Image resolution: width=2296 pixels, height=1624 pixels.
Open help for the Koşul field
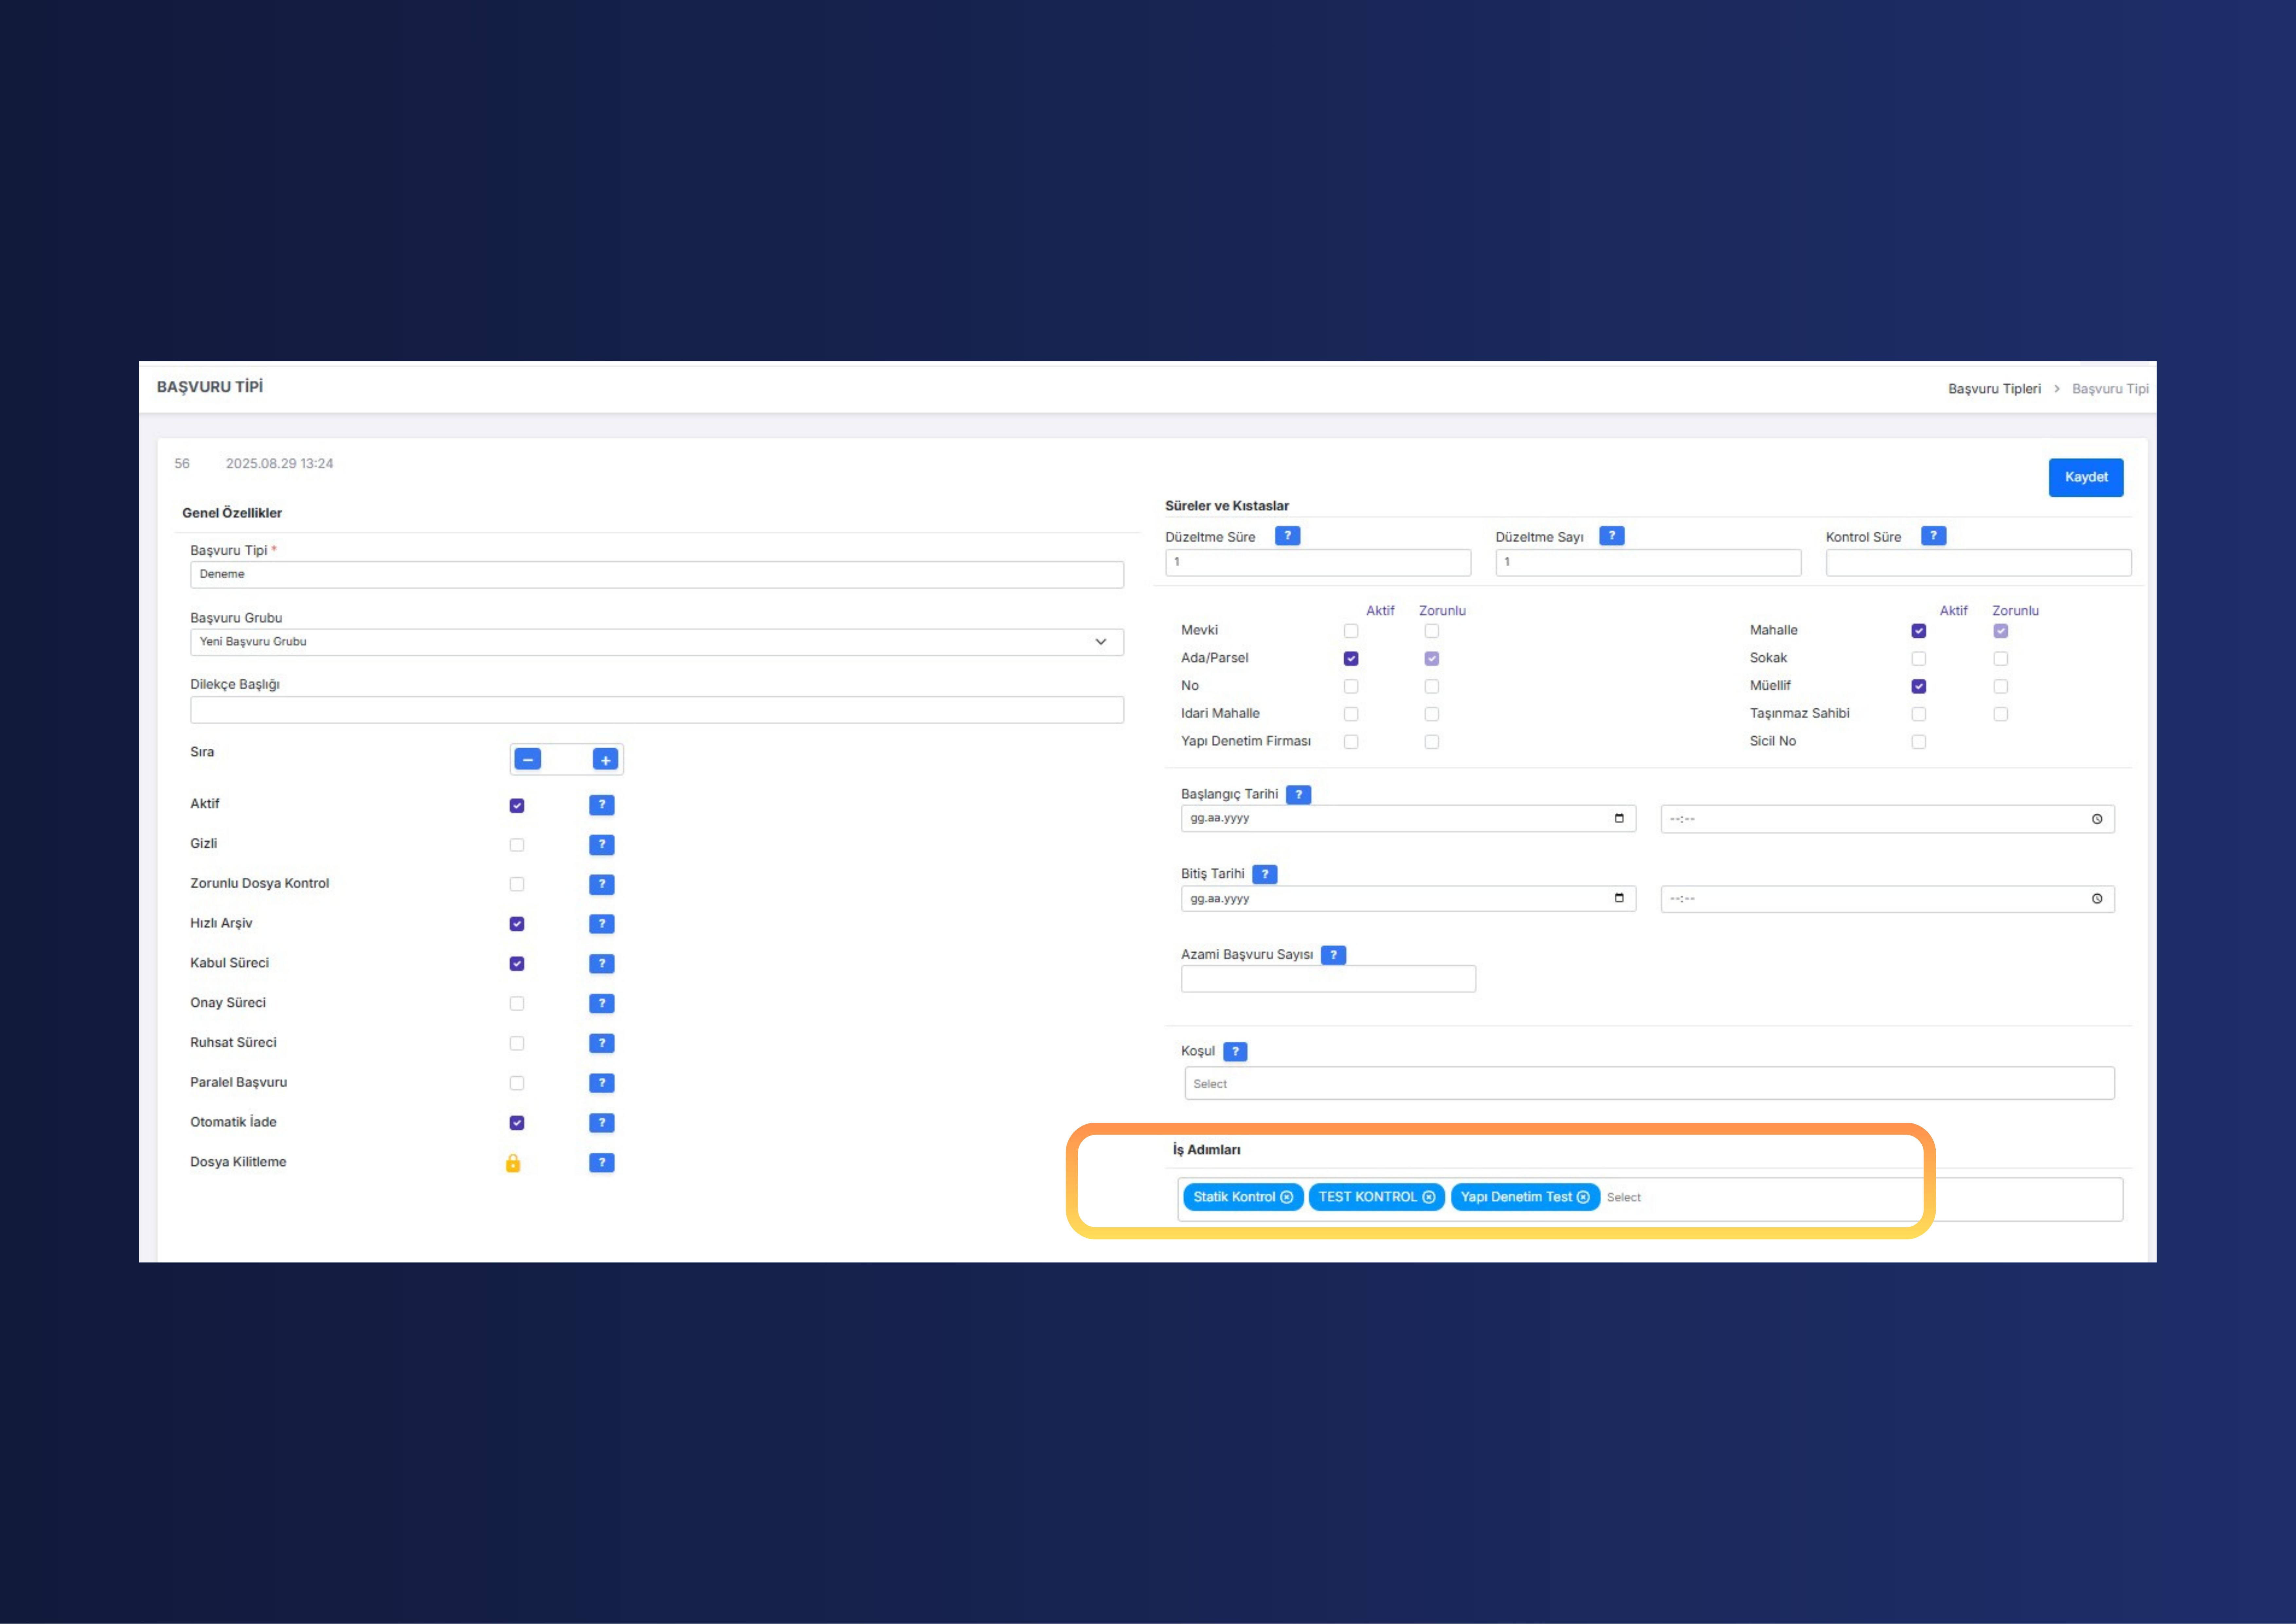pos(1235,1052)
